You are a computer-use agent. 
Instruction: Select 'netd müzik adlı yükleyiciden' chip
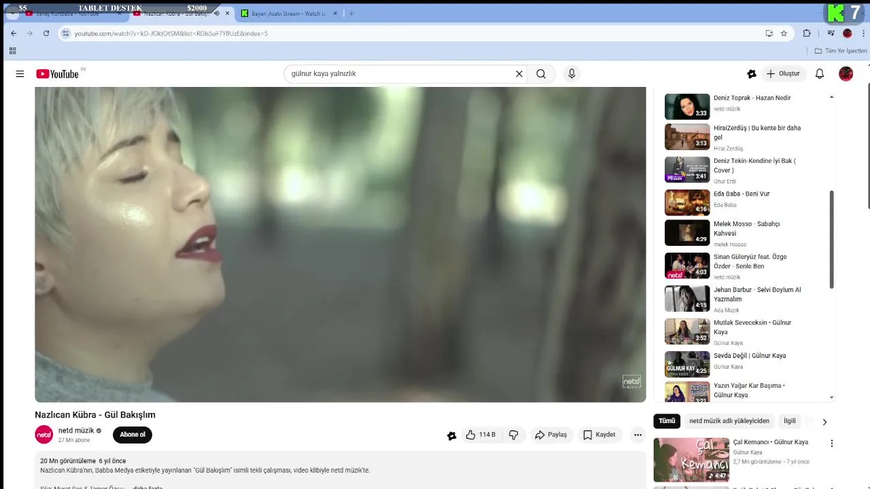pos(729,421)
